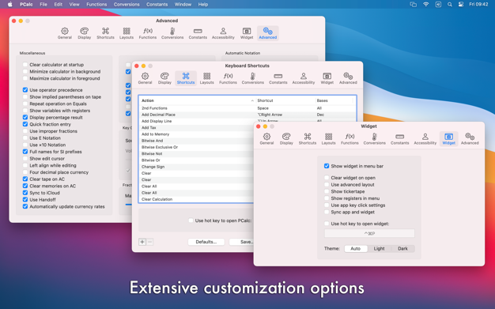The image size is (495, 309).
Task: Uncheck Display percentage result
Action: [25, 117]
